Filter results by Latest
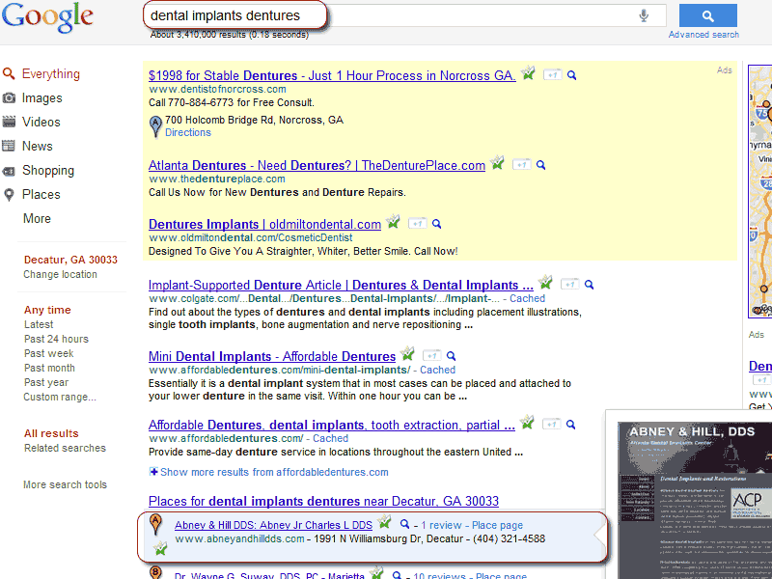 tap(39, 324)
